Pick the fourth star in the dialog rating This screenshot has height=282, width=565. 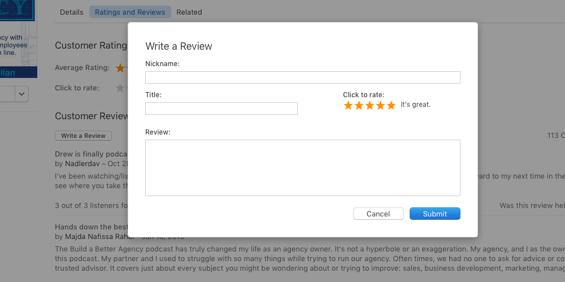click(x=380, y=106)
